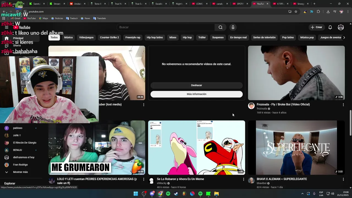352x198 pixels.
Task: Expand Mostrar más in subscriptions
Action: pos(21,172)
